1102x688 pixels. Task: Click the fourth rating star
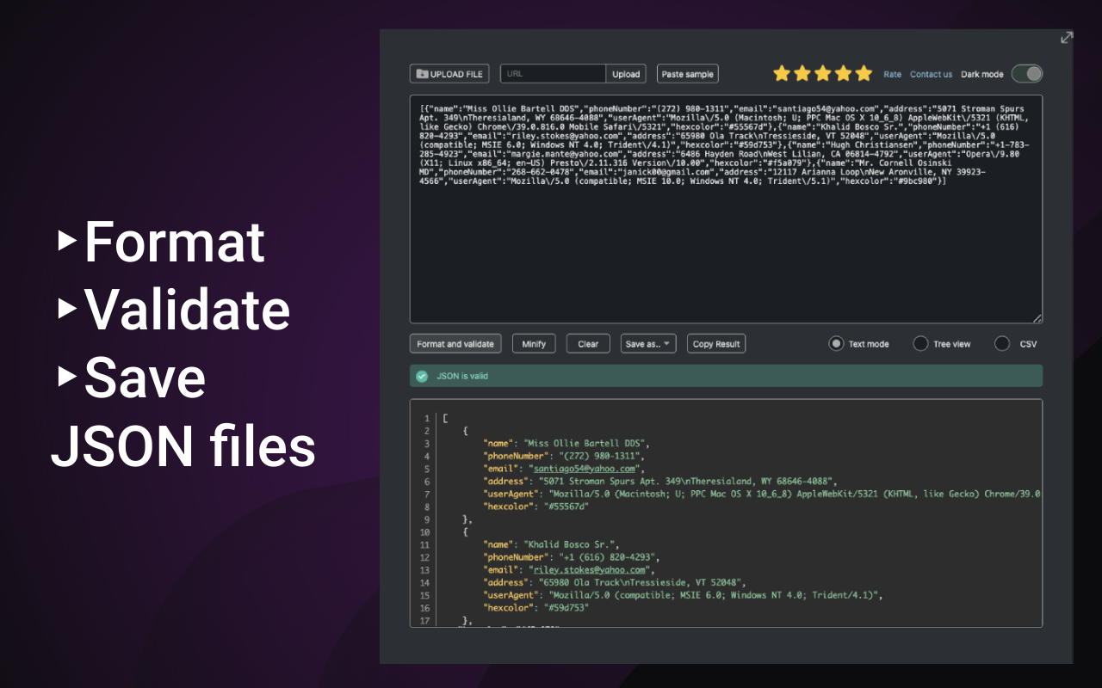843,73
